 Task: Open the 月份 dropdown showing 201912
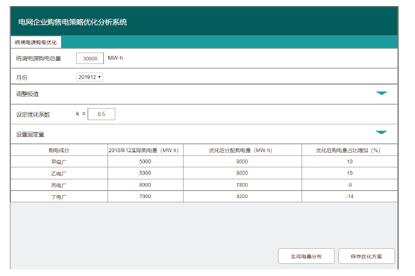click(89, 77)
